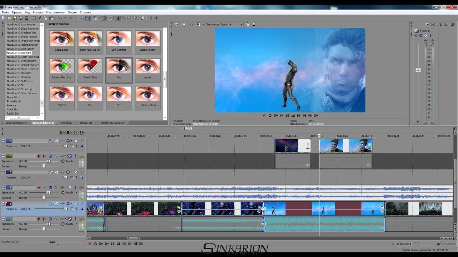Image resolution: width=458 pixels, height=257 pixels.
Task: Open the Проводник tab
Action: click(x=85, y=123)
